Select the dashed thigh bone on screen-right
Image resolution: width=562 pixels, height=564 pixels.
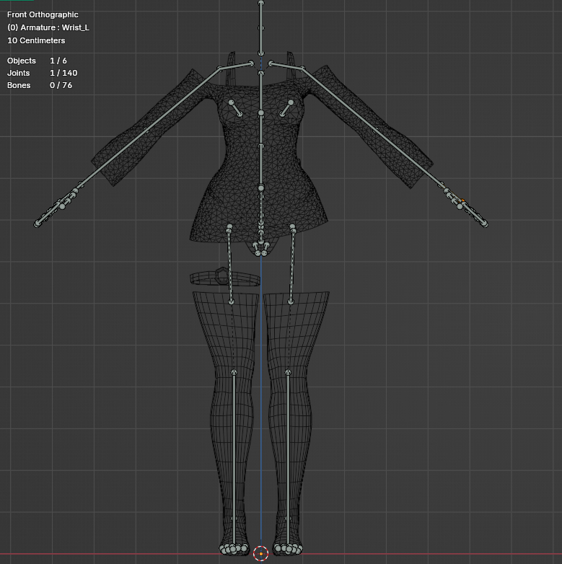pos(292,265)
